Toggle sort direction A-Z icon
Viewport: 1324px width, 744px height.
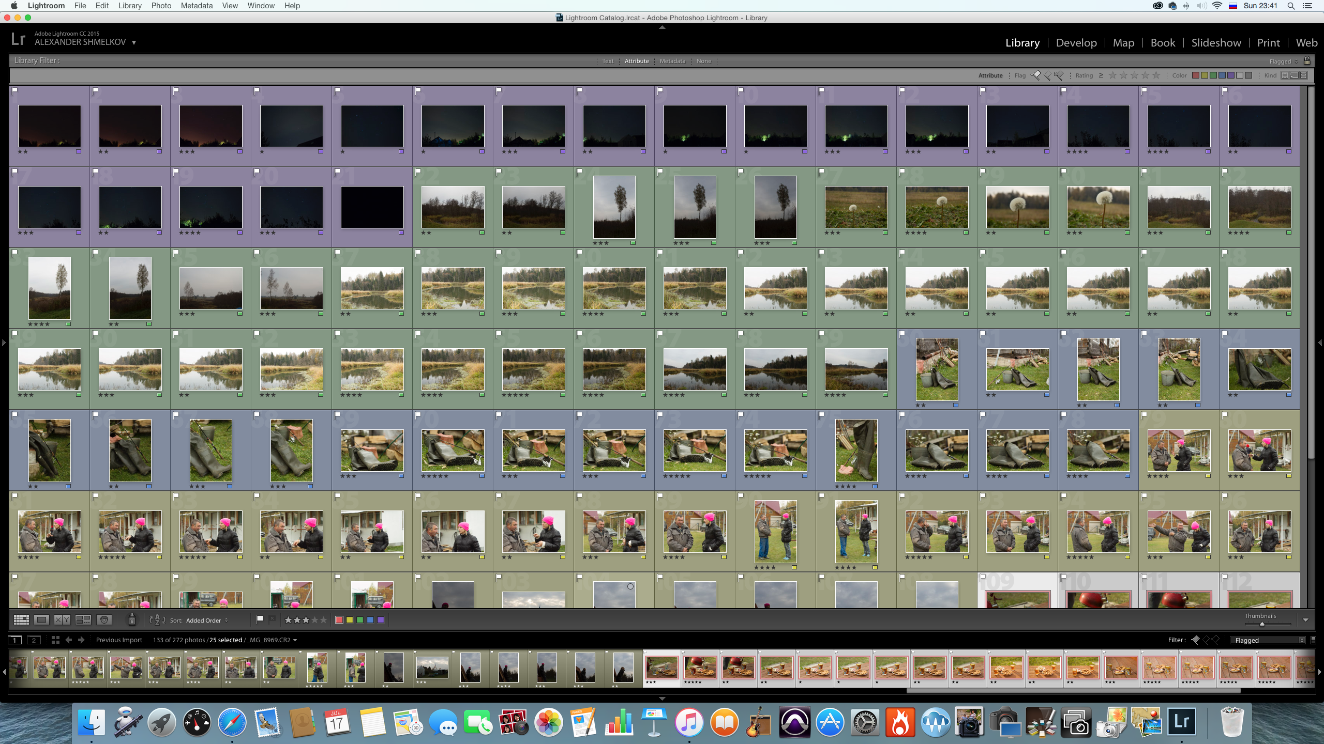coord(157,619)
